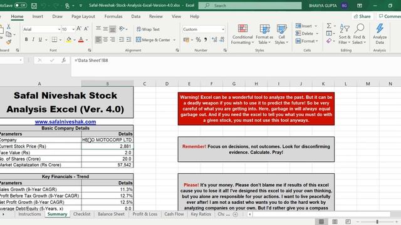Click the Orientation text angle icon

[x=122, y=29]
